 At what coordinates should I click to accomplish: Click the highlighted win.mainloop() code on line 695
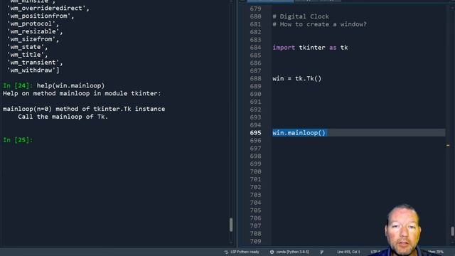coord(299,133)
